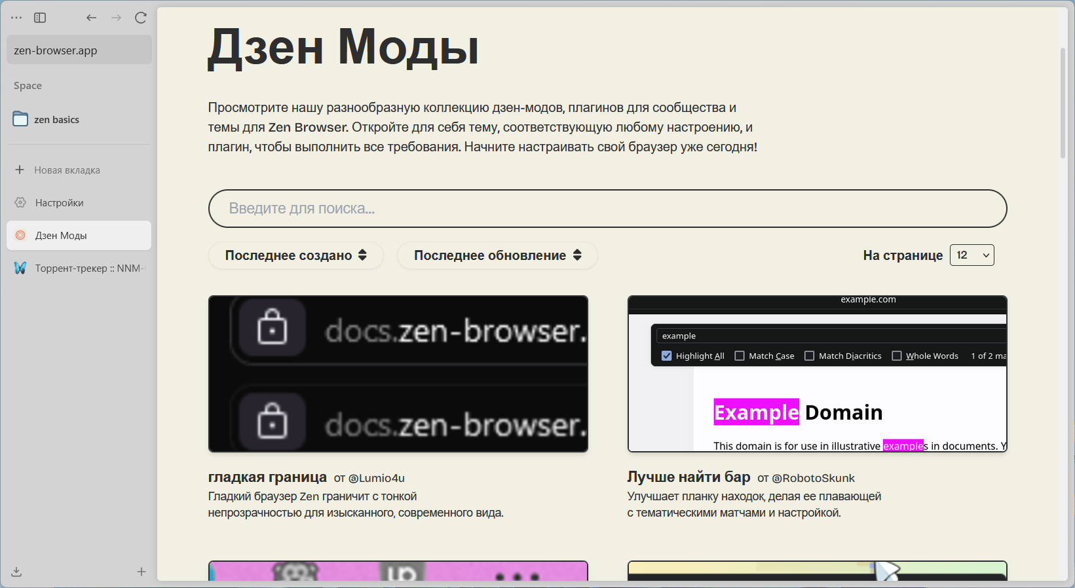Open the На странице 12 dropdown

(971, 255)
